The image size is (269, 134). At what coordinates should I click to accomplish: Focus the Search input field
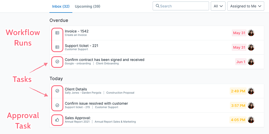coord(181,6)
